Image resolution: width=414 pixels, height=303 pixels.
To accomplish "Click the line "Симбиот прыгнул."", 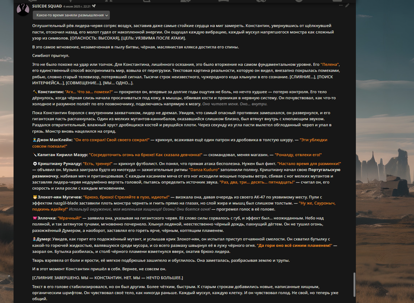I will coord(51,55).
